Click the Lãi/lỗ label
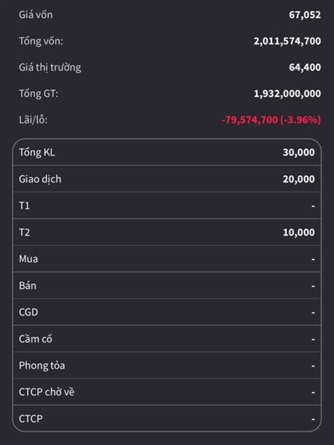 [33, 120]
